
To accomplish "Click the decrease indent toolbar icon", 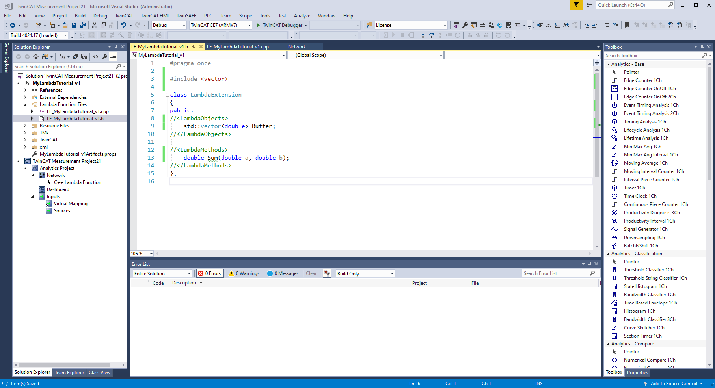I will pyautogui.click(x=587, y=25).
